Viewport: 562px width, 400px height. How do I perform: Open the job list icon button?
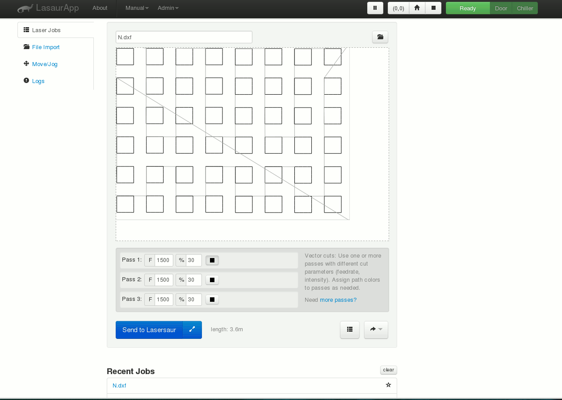point(350,330)
